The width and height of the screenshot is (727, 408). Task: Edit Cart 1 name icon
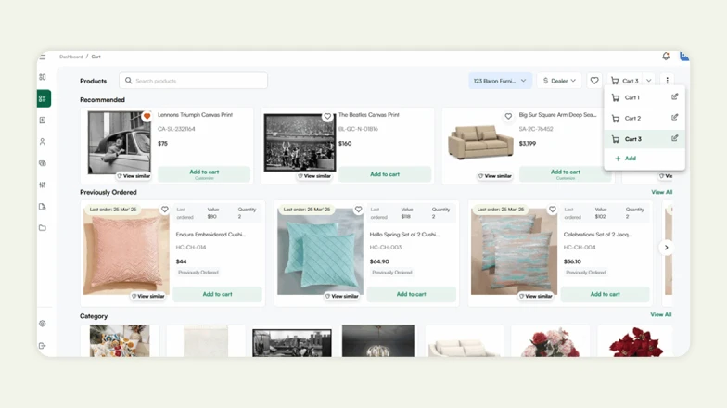675,96
